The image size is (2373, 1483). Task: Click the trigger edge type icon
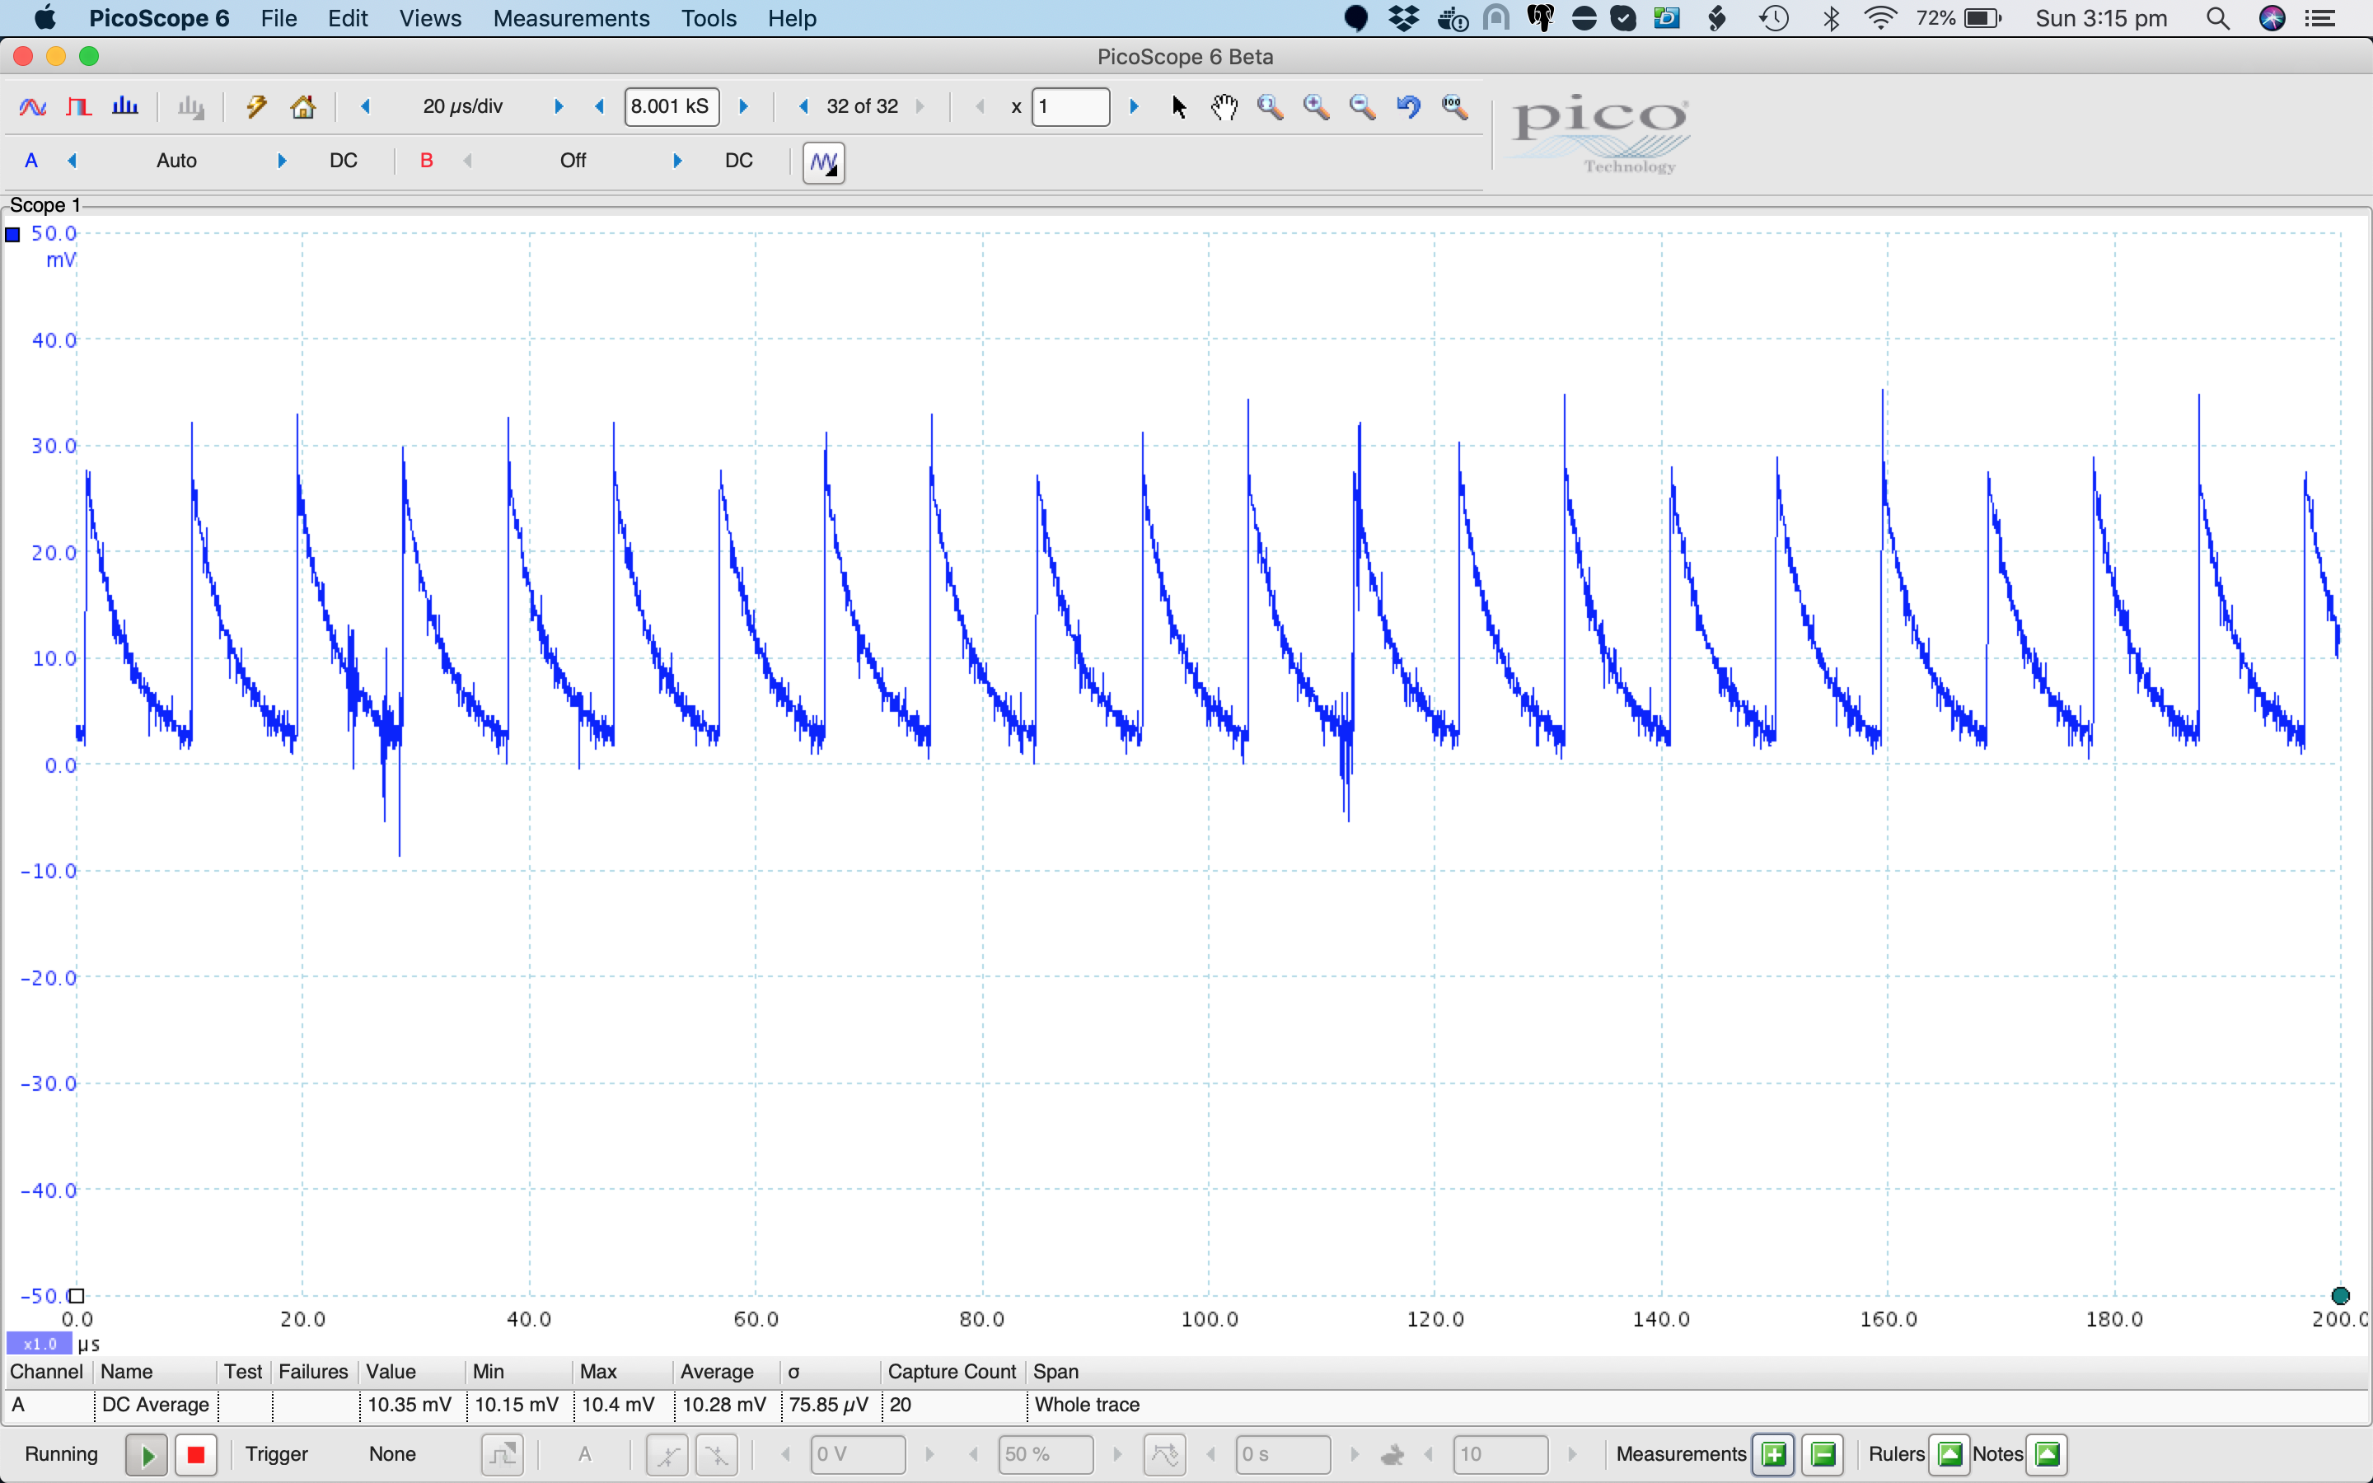tap(502, 1454)
